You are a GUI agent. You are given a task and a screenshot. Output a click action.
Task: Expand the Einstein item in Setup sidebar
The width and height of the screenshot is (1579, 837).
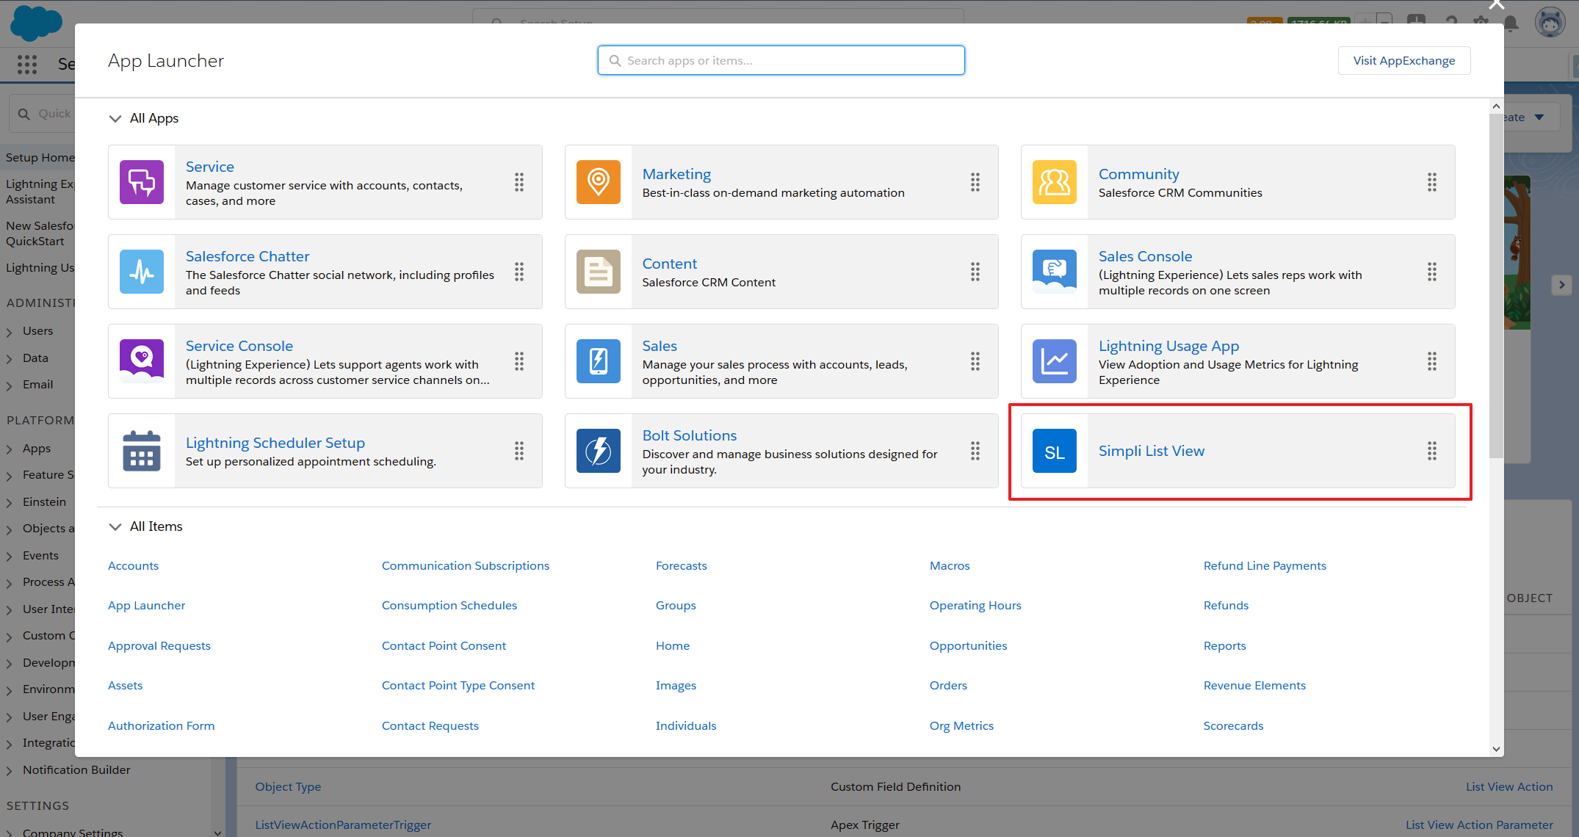10,503
